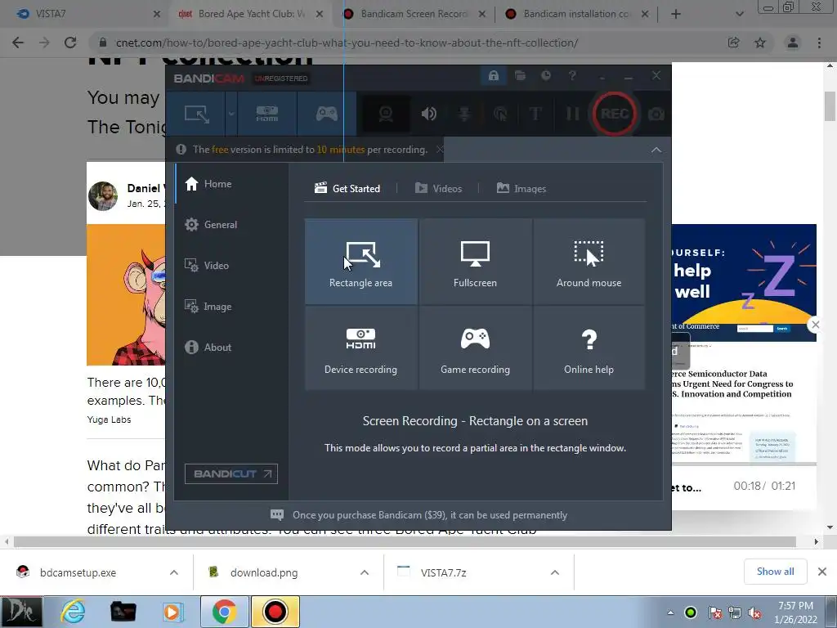Open output folder icon in title bar
Image resolution: width=837 pixels, height=628 pixels.
tap(520, 76)
